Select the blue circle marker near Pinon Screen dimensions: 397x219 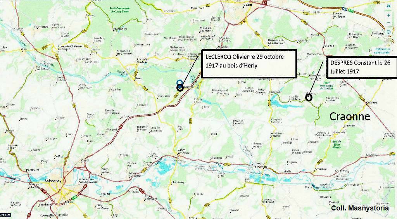[180, 82]
